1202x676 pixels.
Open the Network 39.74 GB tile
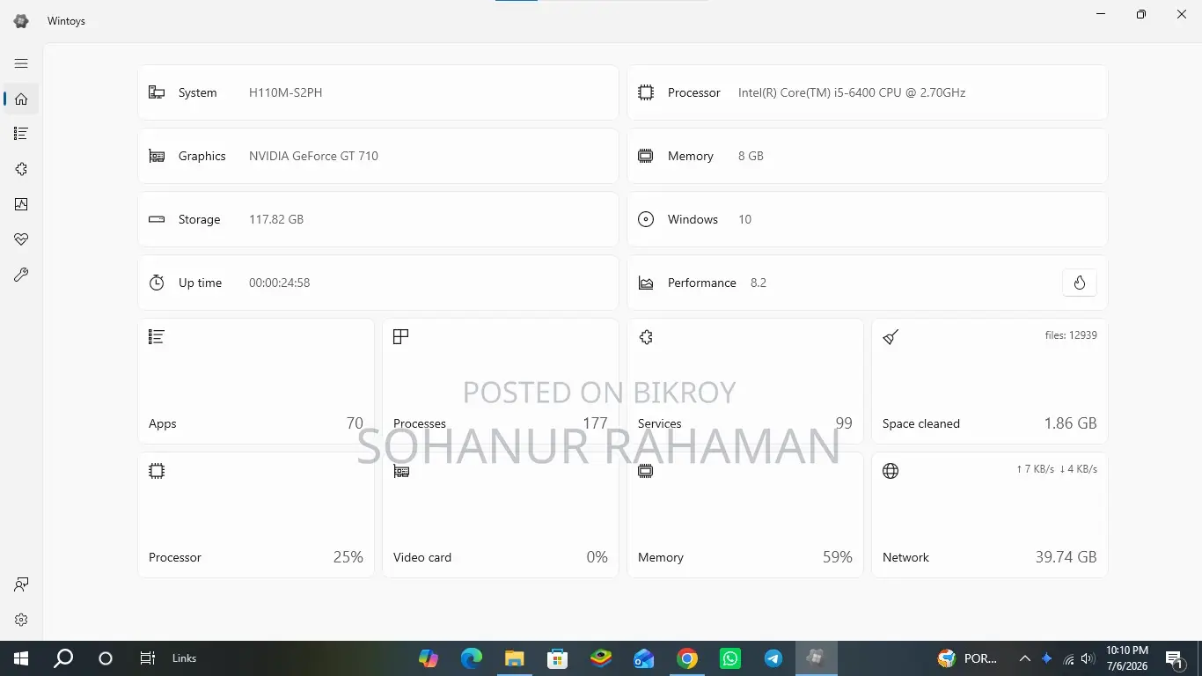coord(990,515)
